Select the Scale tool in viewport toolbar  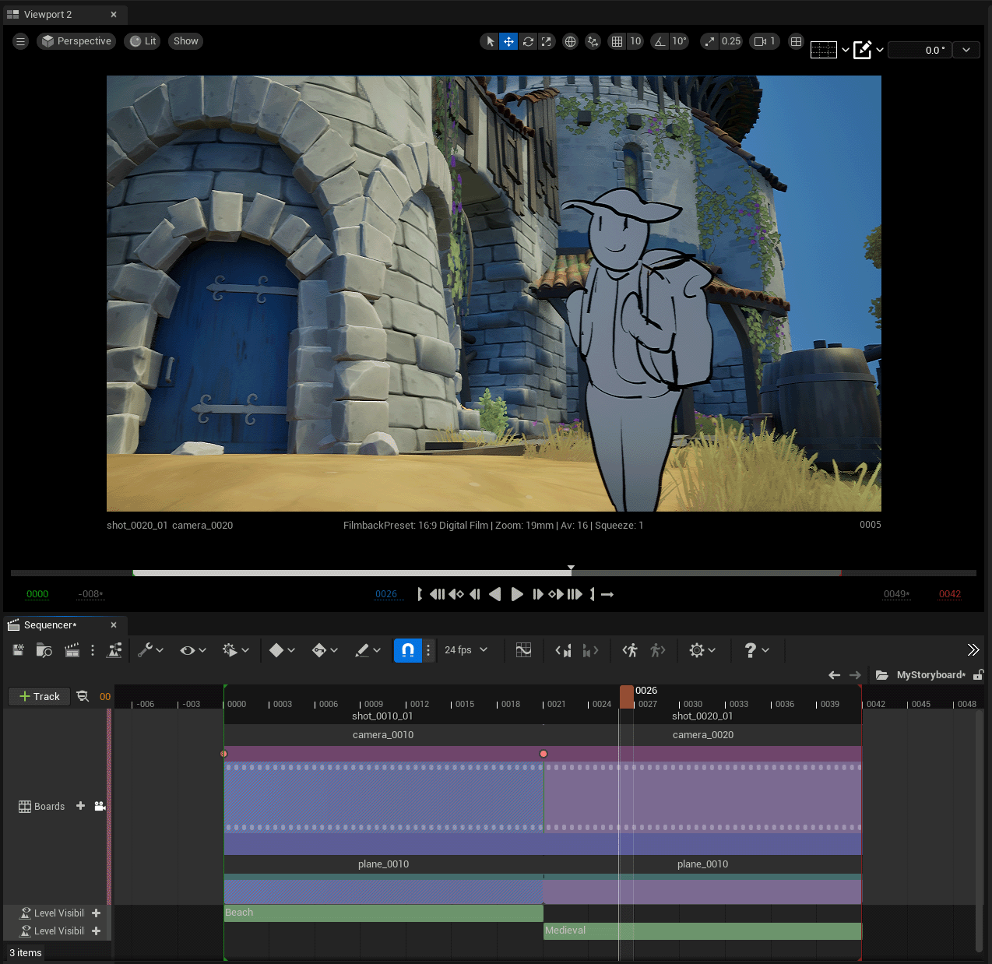pyautogui.click(x=547, y=41)
